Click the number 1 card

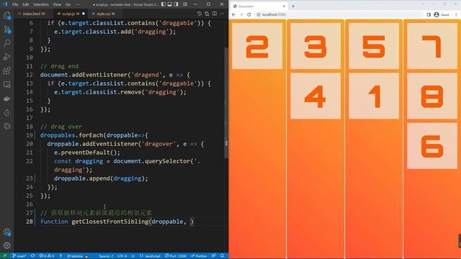click(x=374, y=96)
